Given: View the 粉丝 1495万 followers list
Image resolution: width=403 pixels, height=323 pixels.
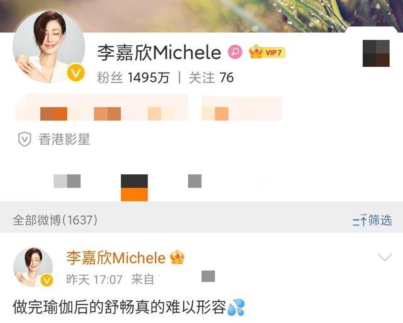Looking at the screenshot, I should pos(133,77).
